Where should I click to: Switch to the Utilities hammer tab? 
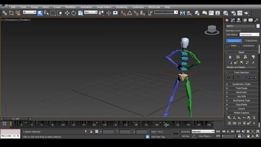coord(257,20)
